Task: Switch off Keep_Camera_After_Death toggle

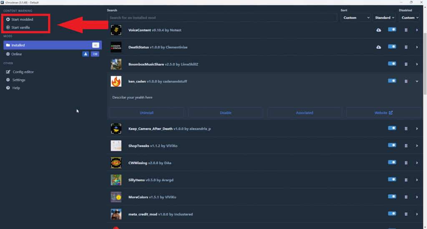Action: click(x=392, y=128)
